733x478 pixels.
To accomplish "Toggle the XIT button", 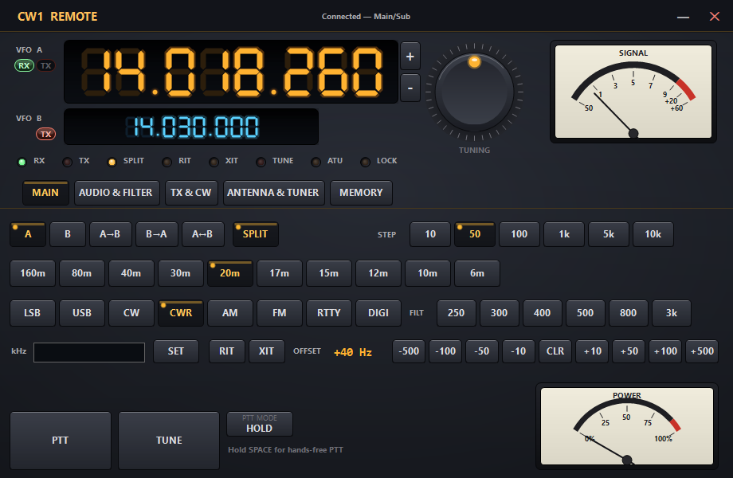I will [266, 351].
